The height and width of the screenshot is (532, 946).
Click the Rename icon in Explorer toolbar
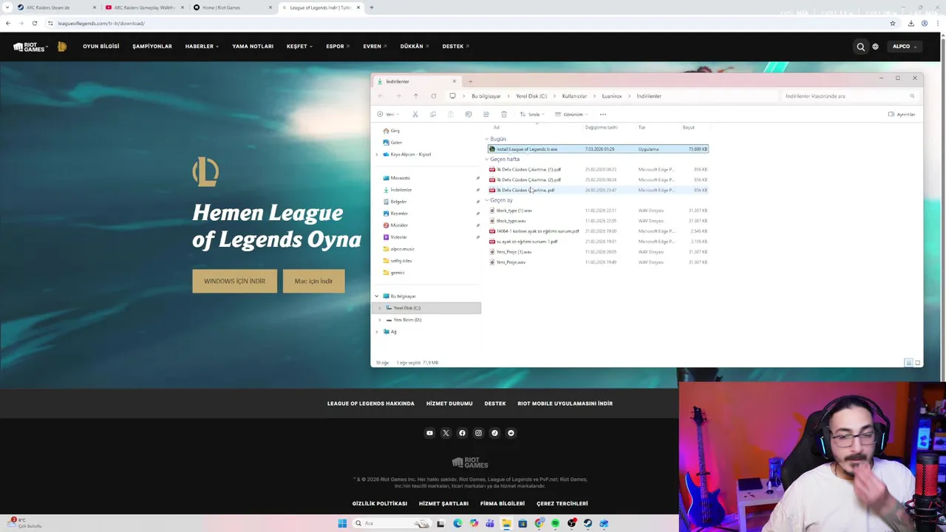coord(469,115)
